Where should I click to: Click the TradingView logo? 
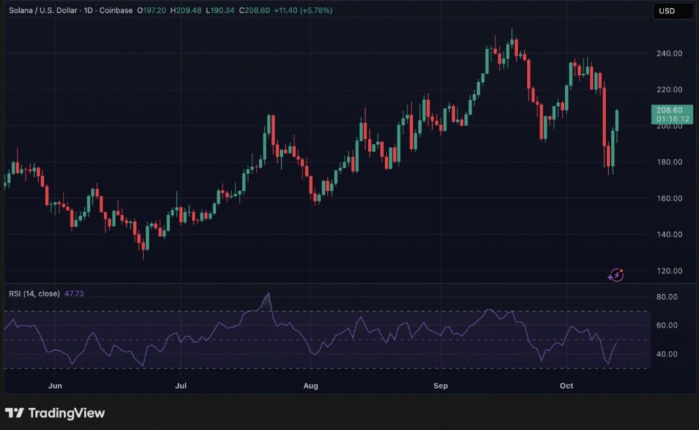click(55, 413)
